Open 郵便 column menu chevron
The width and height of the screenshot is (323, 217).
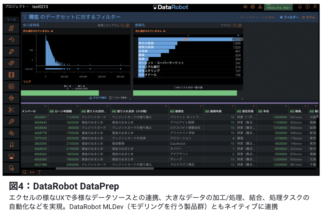pos(305,106)
